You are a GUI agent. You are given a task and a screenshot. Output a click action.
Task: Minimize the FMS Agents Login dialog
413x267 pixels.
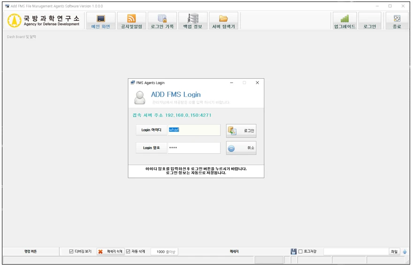tap(232, 83)
